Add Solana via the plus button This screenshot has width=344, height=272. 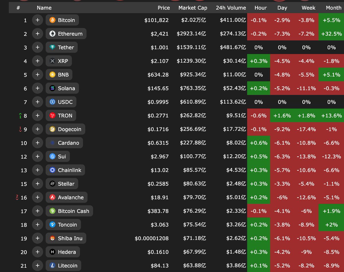[x=37, y=88]
